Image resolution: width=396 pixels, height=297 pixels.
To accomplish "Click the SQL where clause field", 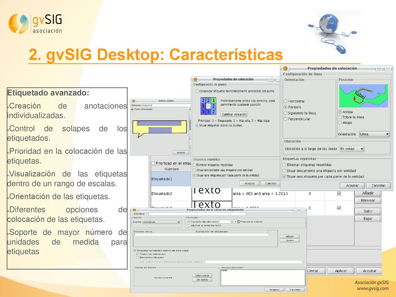I will pyautogui.click(x=253, y=262).
